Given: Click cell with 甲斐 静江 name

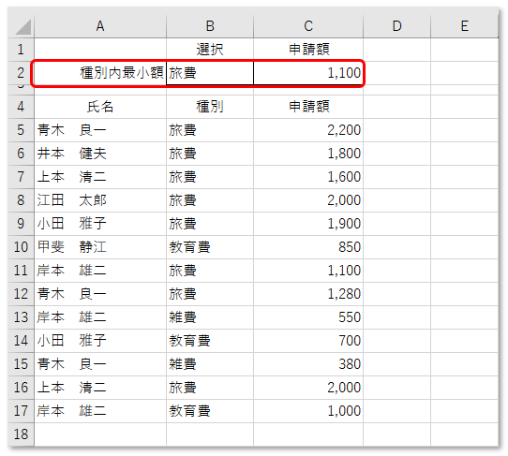Looking at the screenshot, I should pos(100,247).
